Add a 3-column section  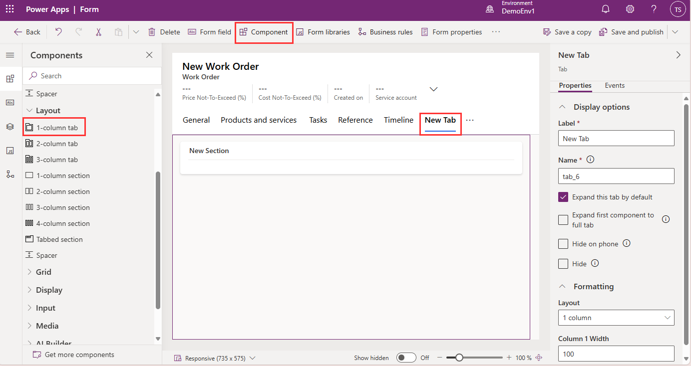coord(58,207)
